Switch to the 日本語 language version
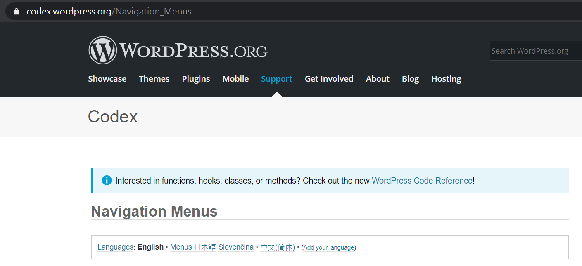This screenshot has height=266, width=582. coord(205,247)
